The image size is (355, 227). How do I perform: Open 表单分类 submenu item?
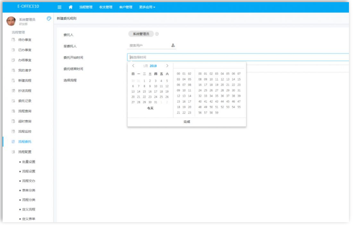click(29, 190)
